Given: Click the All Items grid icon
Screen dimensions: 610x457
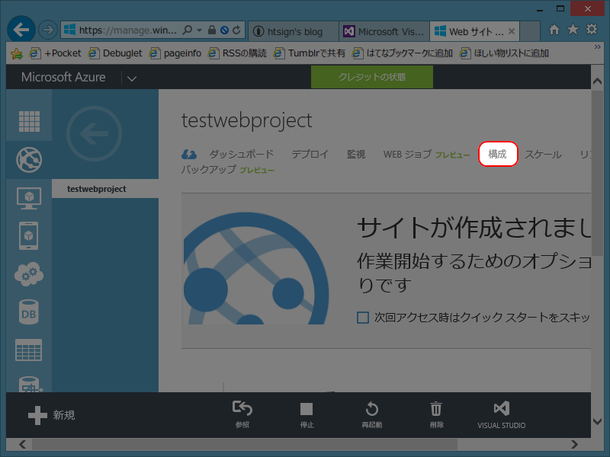Looking at the screenshot, I should point(28,120).
